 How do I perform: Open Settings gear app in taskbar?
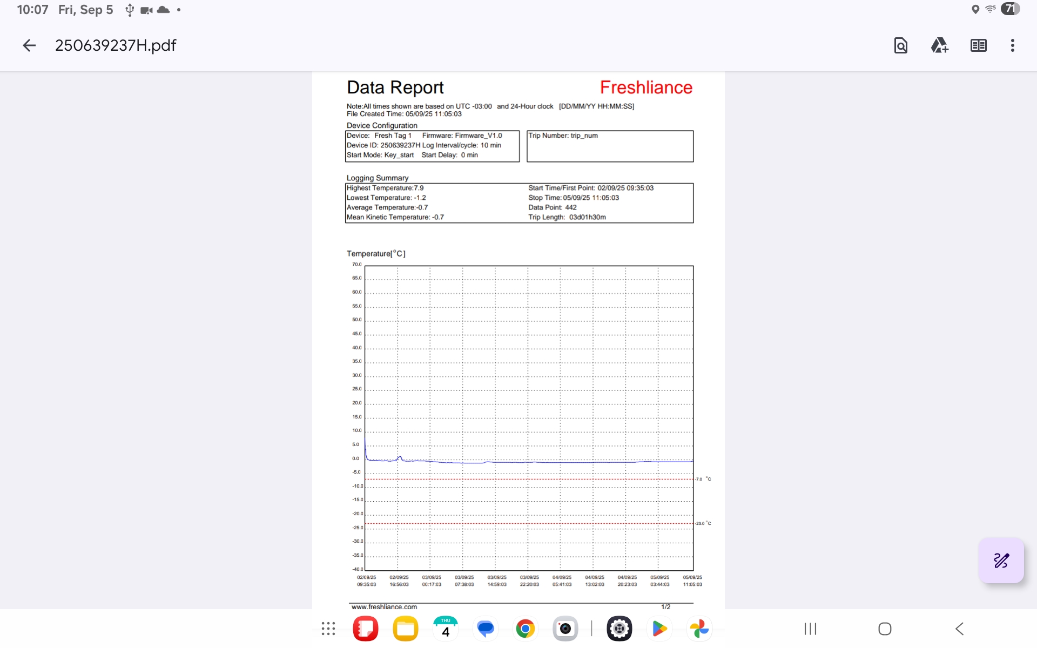(x=619, y=629)
